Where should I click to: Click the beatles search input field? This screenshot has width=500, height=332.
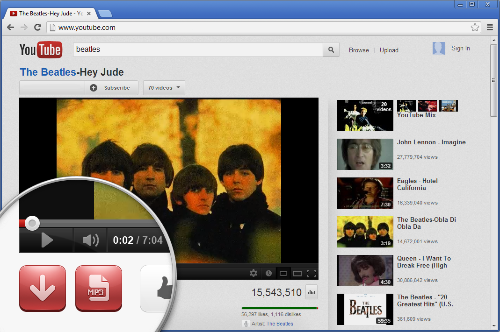tap(198, 49)
